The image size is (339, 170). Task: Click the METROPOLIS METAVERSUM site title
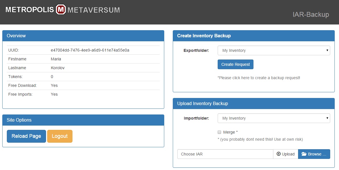[x=63, y=10]
